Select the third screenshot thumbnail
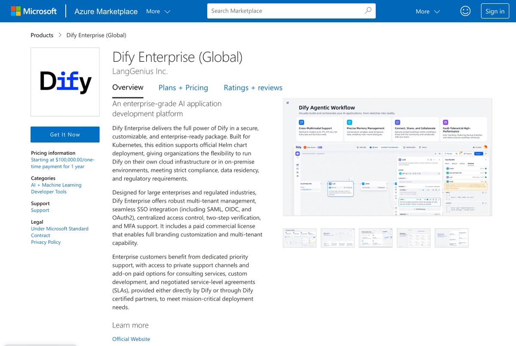 click(376, 238)
